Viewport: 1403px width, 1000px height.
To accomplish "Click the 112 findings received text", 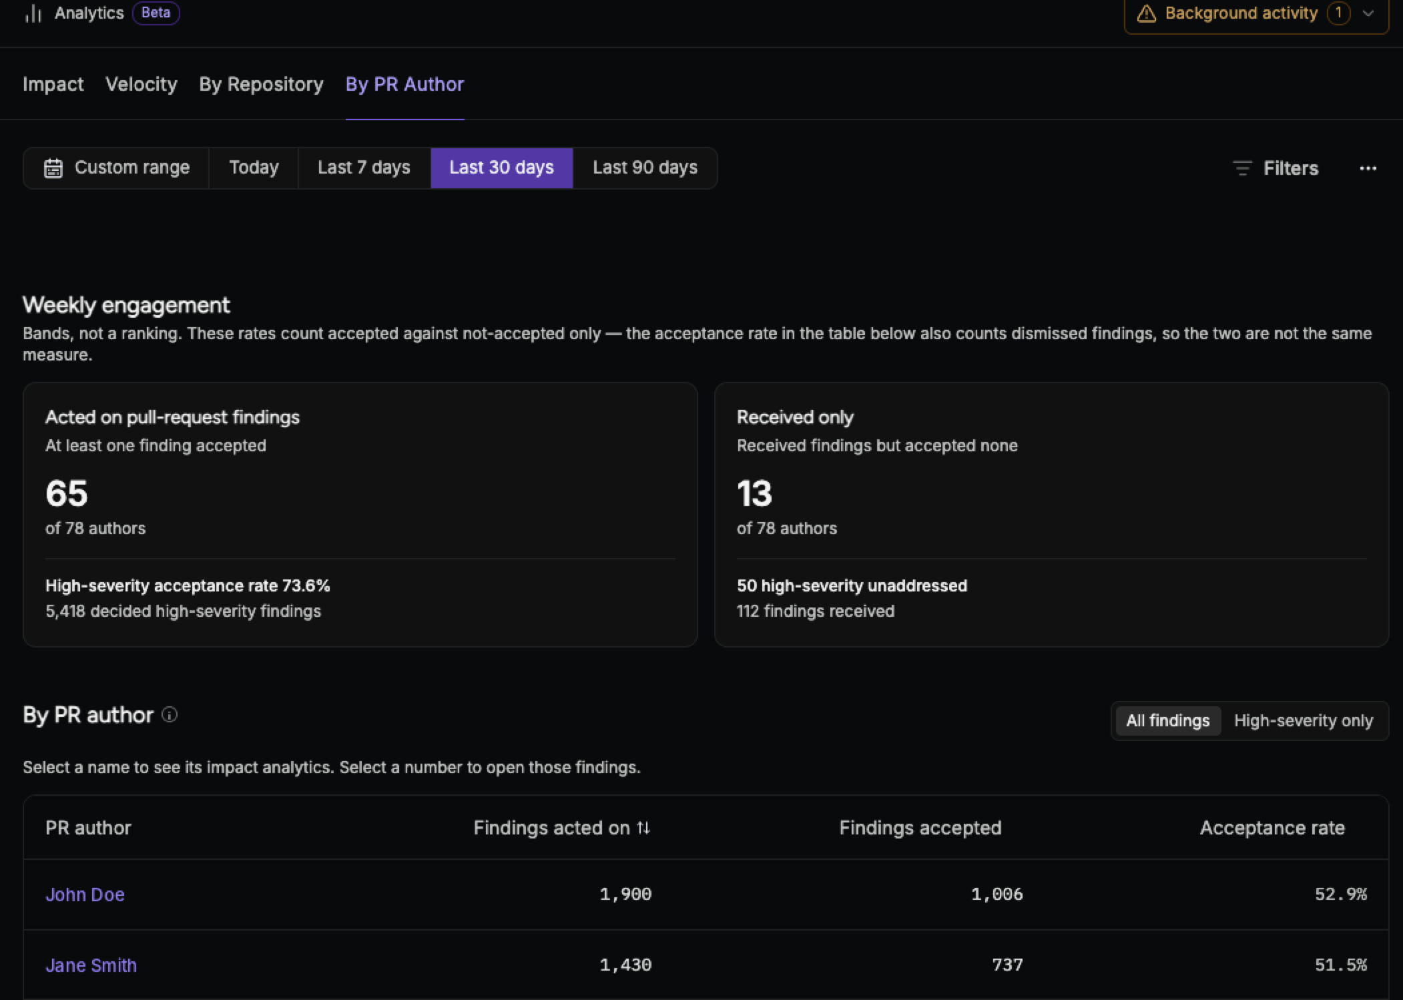I will (x=815, y=611).
